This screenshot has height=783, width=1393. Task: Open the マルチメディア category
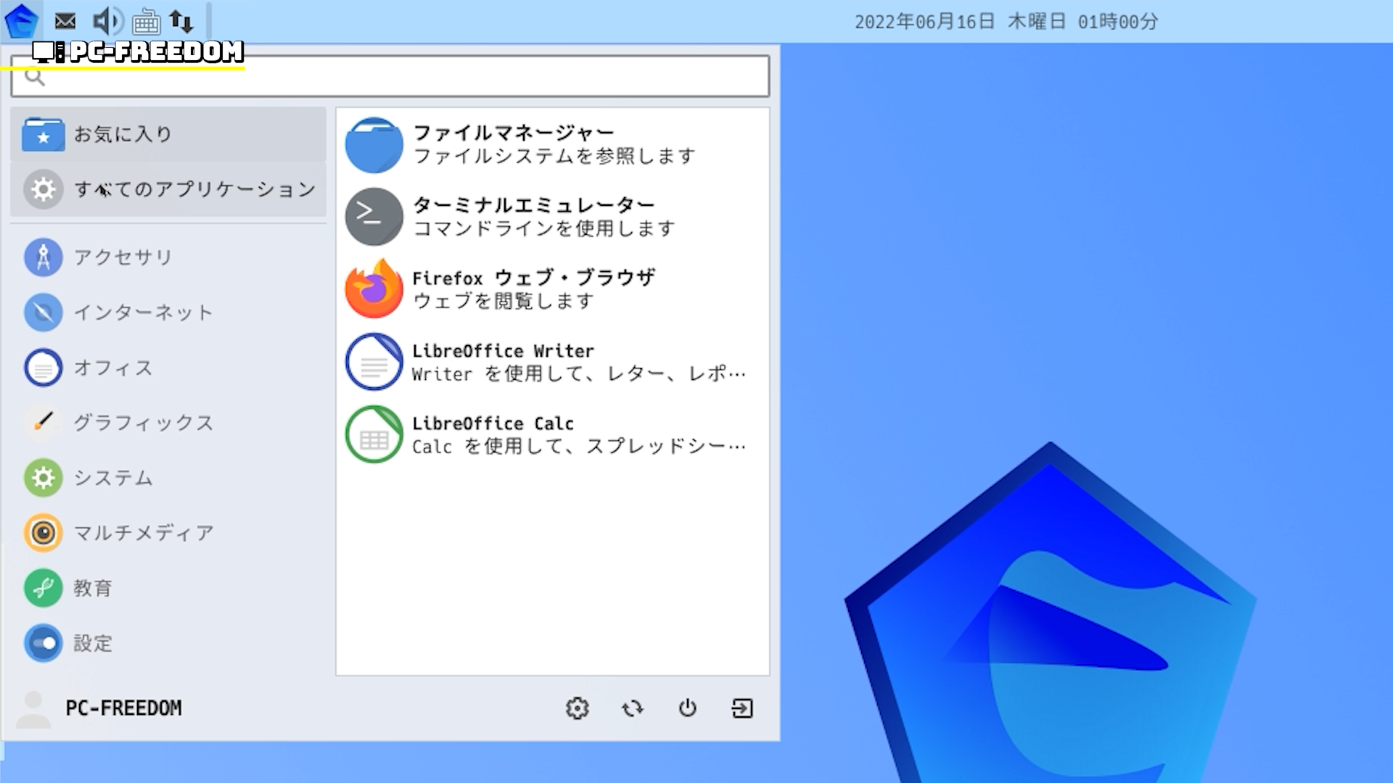(144, 533)
